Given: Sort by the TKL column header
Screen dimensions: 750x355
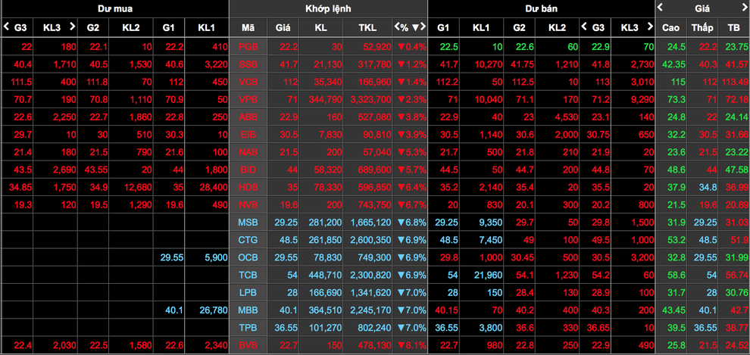Looking at the screenshot, I should pos(367,28).
